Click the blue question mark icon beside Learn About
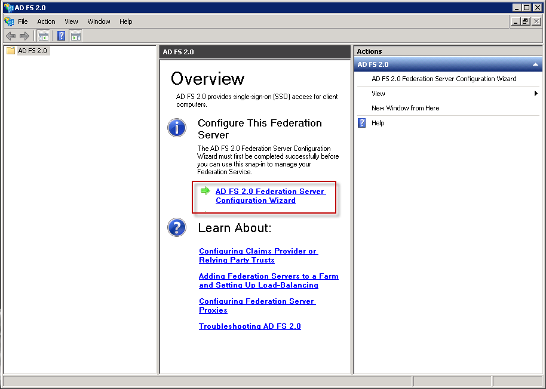The height and width of the screenshot is (389, 546). click(x=177, y=227)
